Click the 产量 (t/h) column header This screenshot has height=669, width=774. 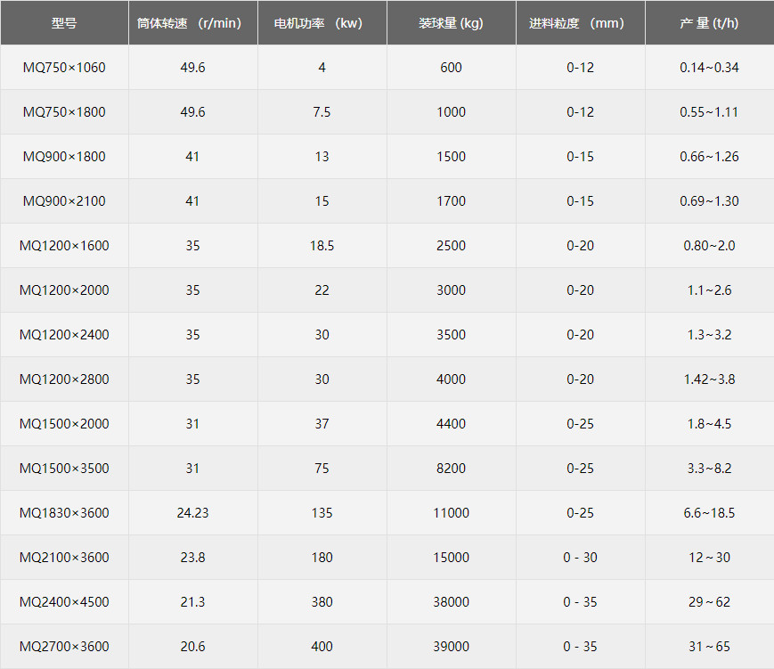click(709, 23)
